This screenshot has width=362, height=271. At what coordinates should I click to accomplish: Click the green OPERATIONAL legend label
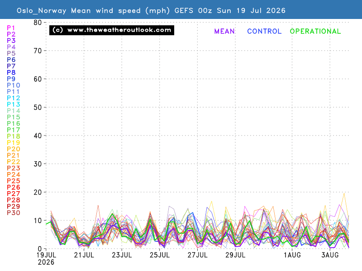315,31
